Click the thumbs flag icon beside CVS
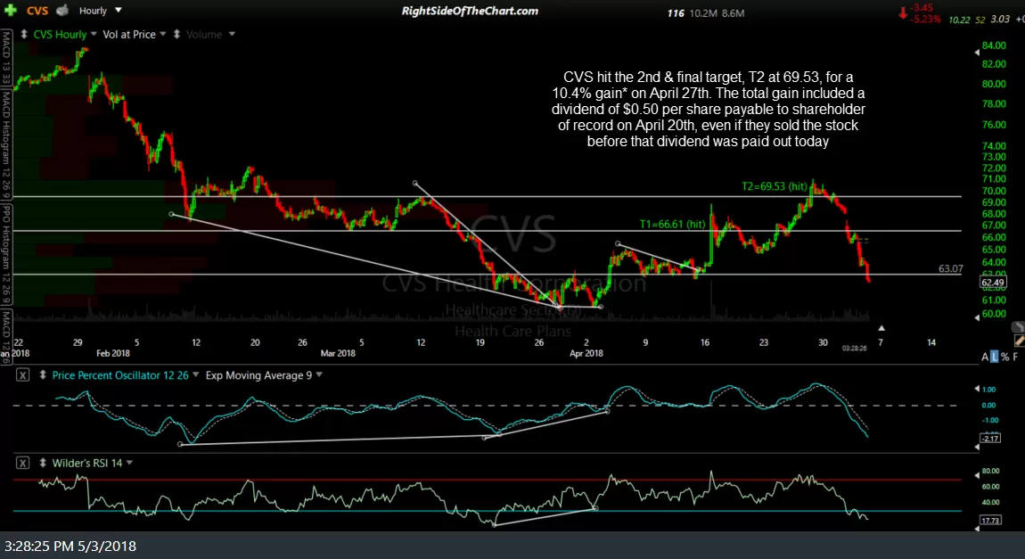The image size is (1025, 559). 62,10
